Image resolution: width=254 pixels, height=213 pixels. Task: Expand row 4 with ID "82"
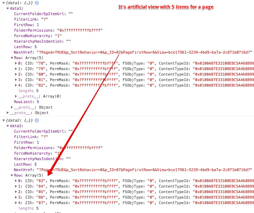(x=16, y=85)
